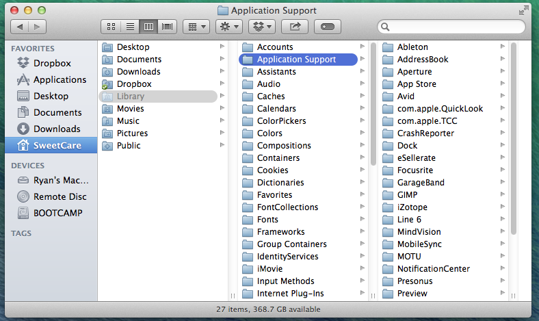This screenshot has width=539, height=321.
Task: Click the Finder search field
Action: pyautogui.click(x=451, y=27)
